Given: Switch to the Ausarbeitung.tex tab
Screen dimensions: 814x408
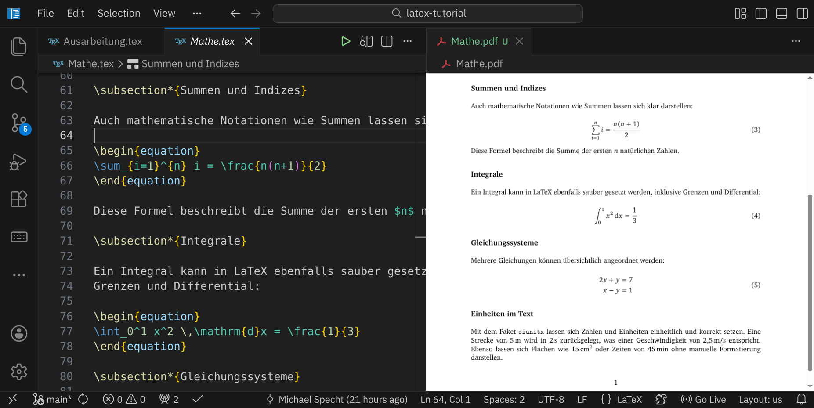Looking at the screenshot, I should [x=102, y=41].
